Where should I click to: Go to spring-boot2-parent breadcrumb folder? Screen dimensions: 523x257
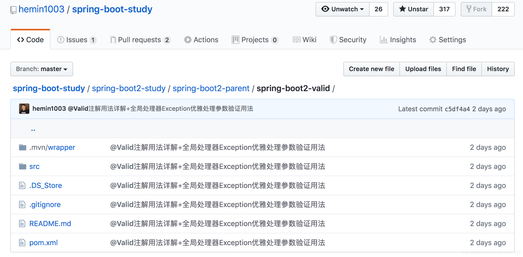coord(211,88)
